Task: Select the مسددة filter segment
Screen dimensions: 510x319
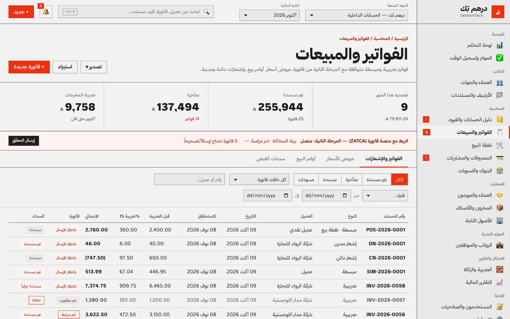Action: pyautogui.click(x=330, y=179)
